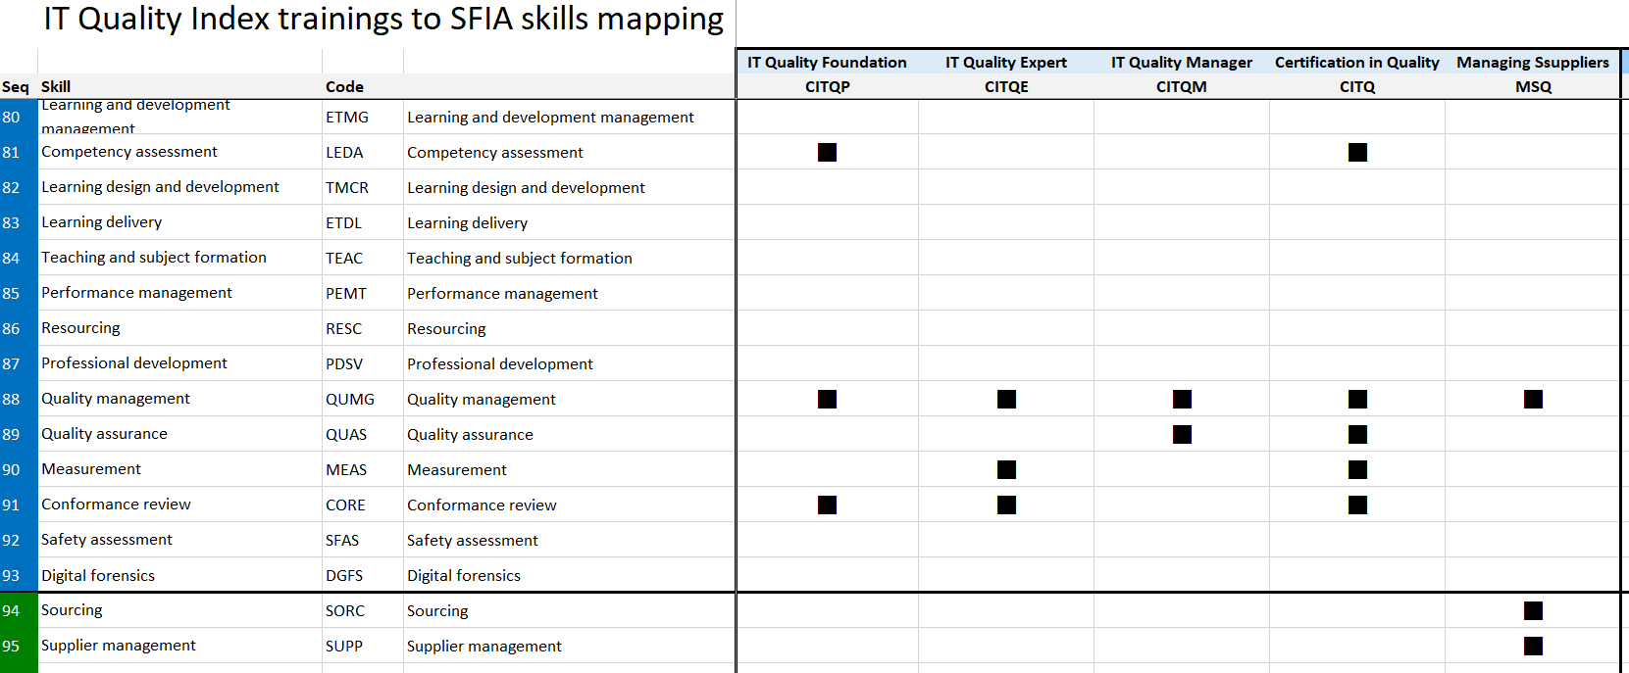Click Measurement mark under IT Quality Expert
This screenshot has height=673, width=1629.
1006,469
